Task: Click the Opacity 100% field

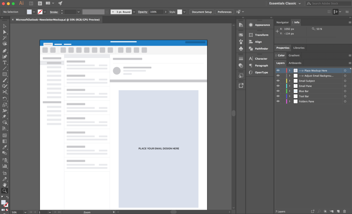Action: pyautogui.click(x=157, y=12)
